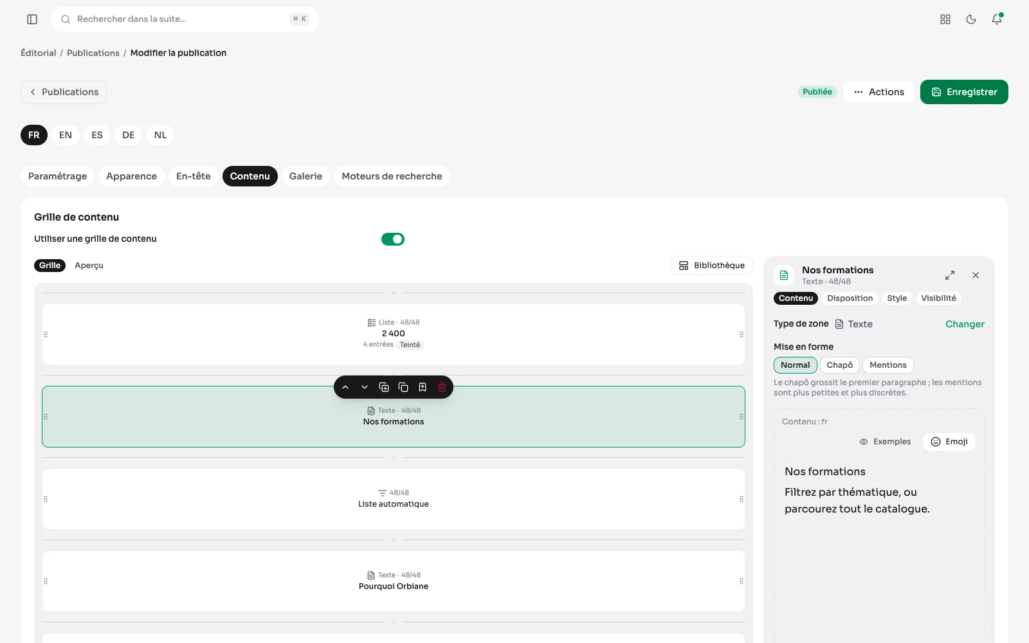Image resolution: width=1029 pixels, height=643 pixels.
Task: Expand the Nos formations side panel
Action: [x=950, y=275]
